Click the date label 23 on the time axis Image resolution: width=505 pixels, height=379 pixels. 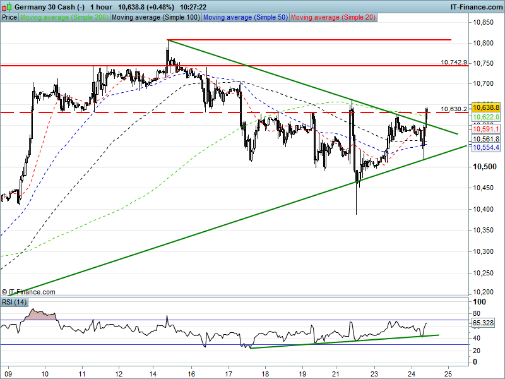[374, 374]
